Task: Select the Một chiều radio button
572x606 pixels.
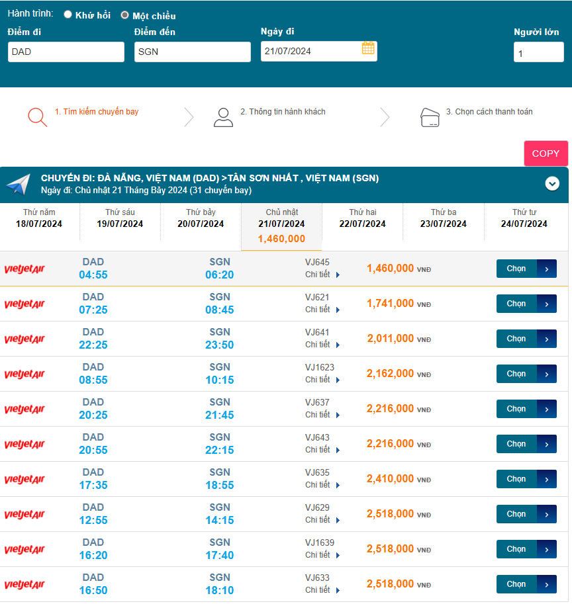Action: pyautogui.click(x=124, y=15)
